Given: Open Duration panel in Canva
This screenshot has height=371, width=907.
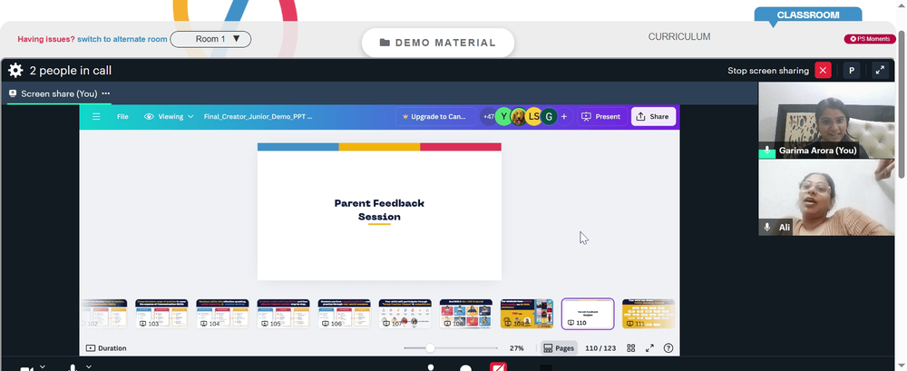Looking at the screenshot, I should (106, 347).
